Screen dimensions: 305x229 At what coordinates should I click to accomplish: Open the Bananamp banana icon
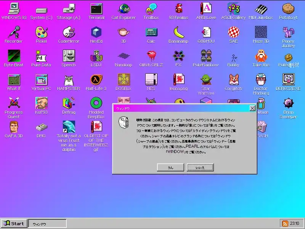tap(178, 32)
